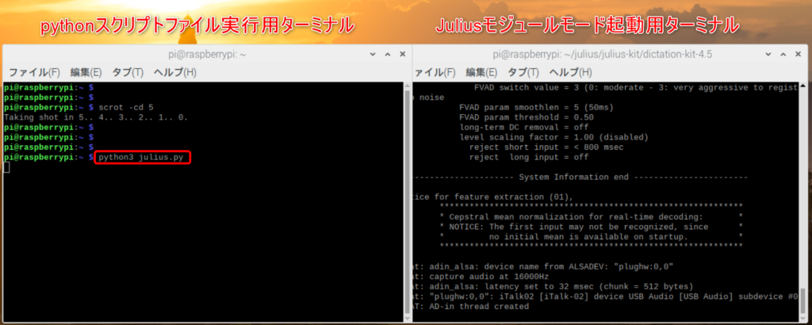
Task: Open ファイル(F) menu in left terminal
Action: [x=34, y=72]
